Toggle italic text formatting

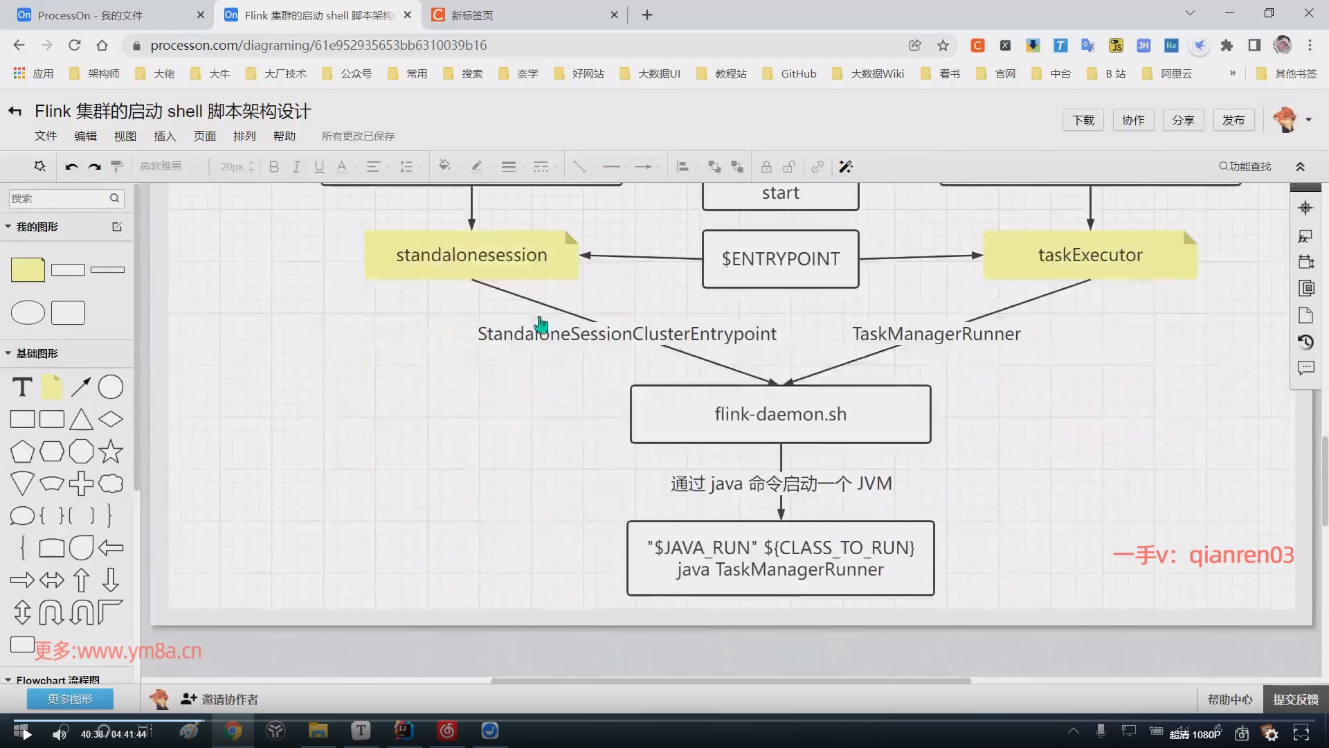[x=296, y=167]
